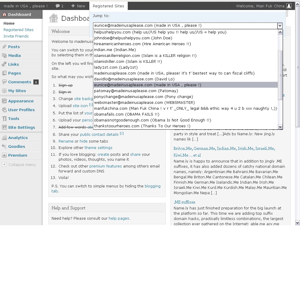Click the My Sites icon

(x=4, y=91)
